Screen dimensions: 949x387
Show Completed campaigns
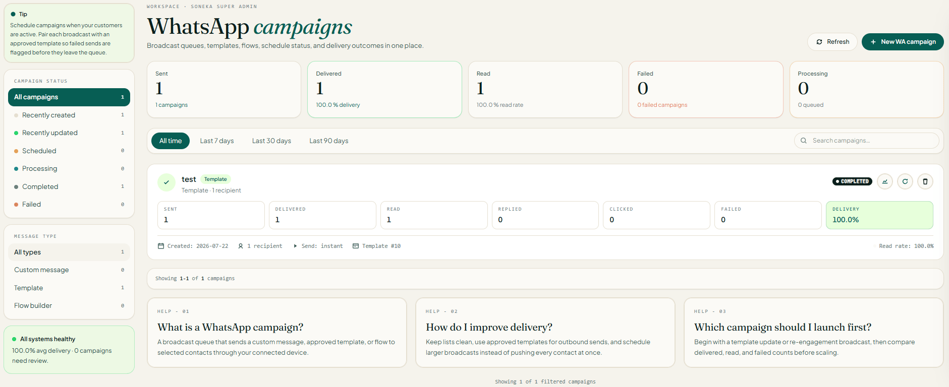pos(69,186)
